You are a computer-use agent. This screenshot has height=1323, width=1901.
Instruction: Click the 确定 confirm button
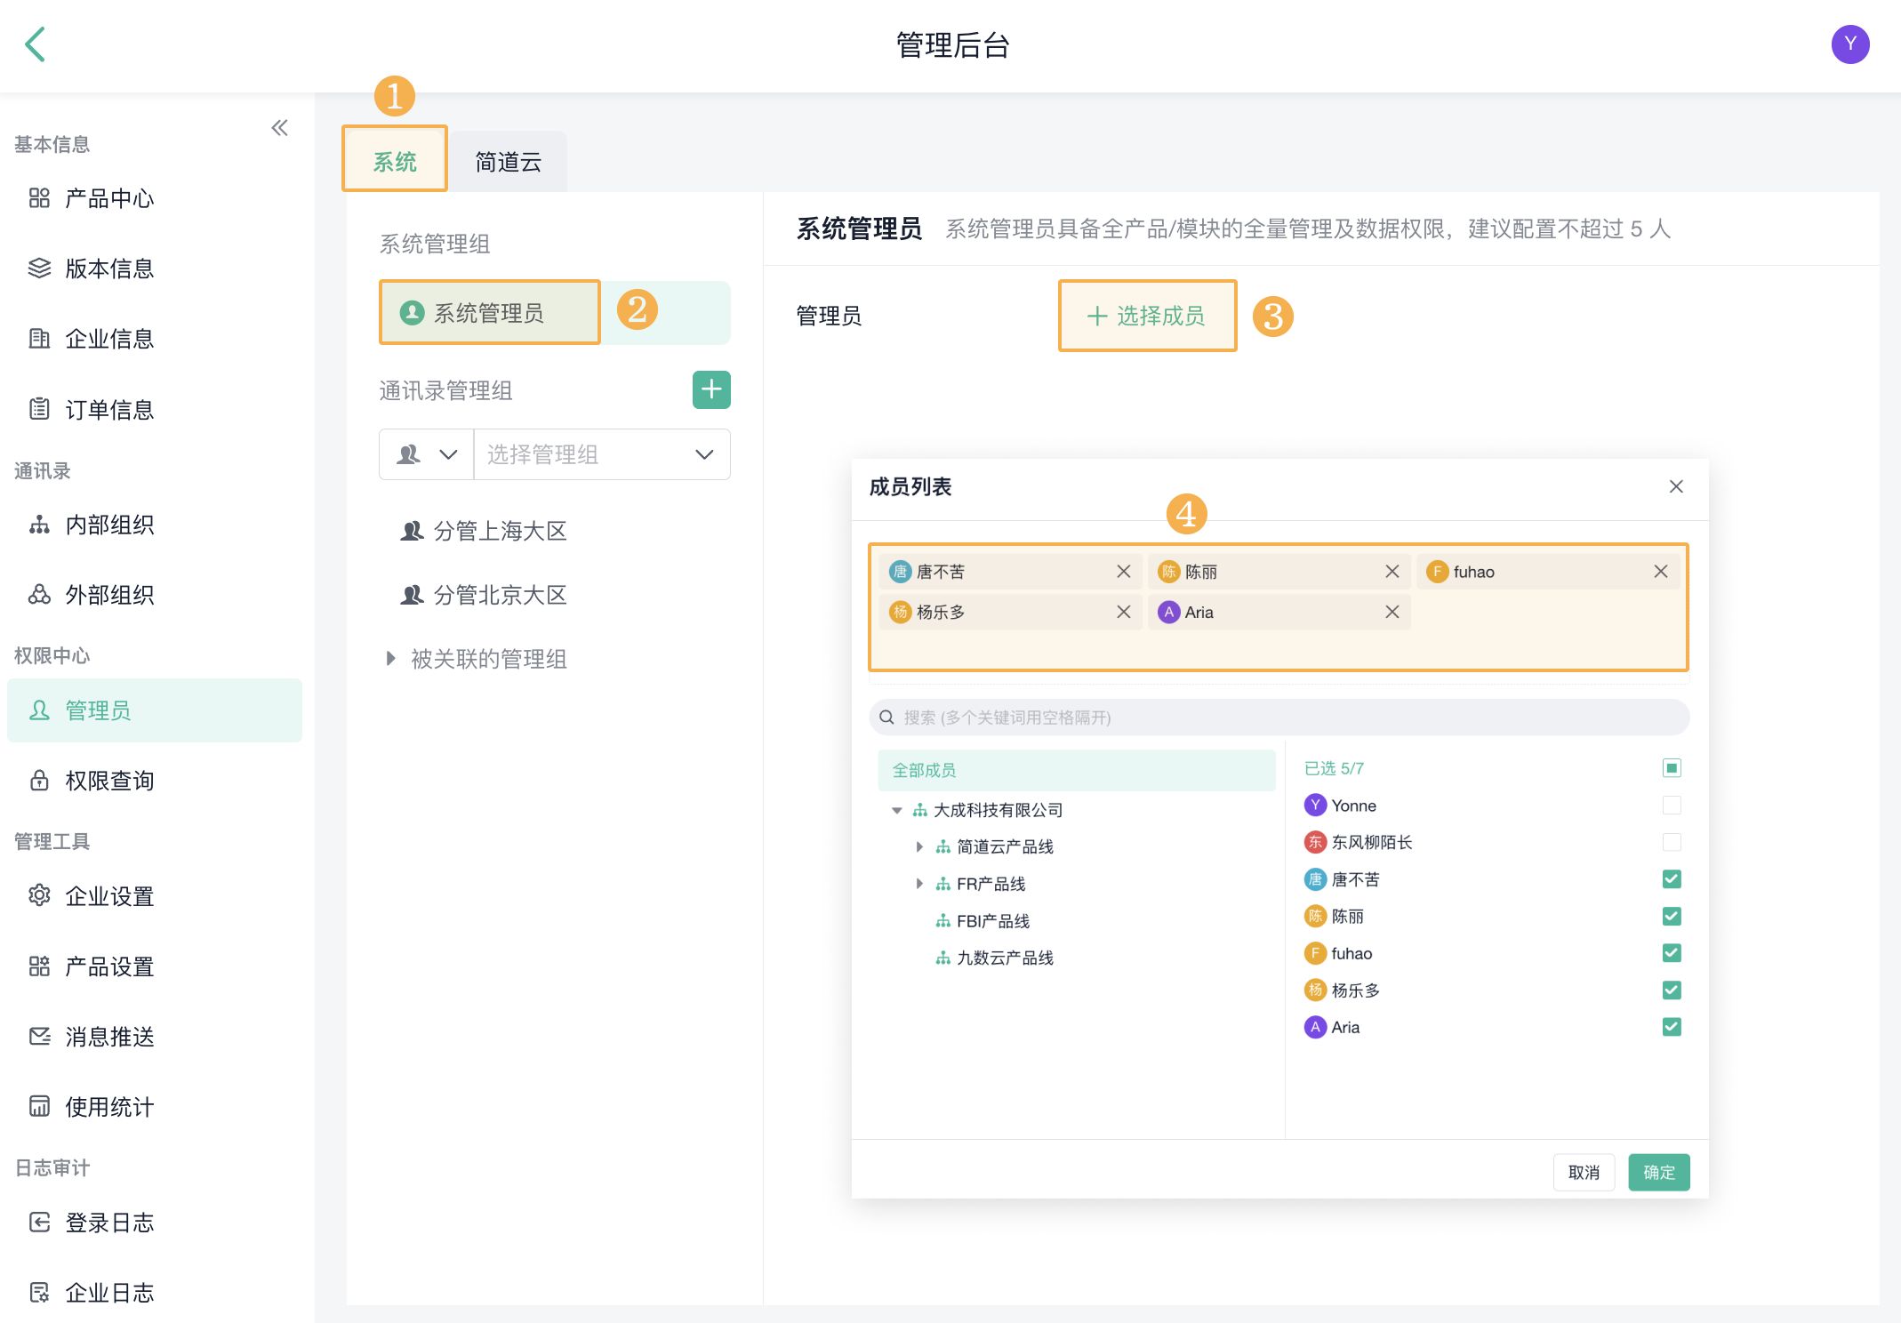(x=1658, y=1172)
